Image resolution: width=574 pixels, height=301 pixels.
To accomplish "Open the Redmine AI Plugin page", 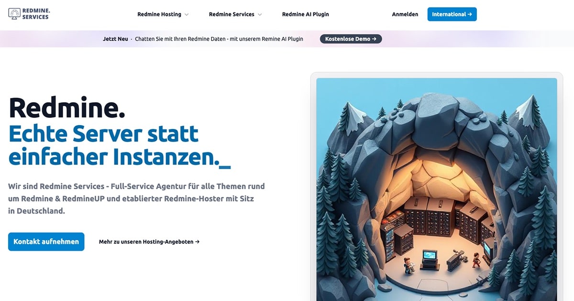I will pyautogui.click(x=305, y=14).
